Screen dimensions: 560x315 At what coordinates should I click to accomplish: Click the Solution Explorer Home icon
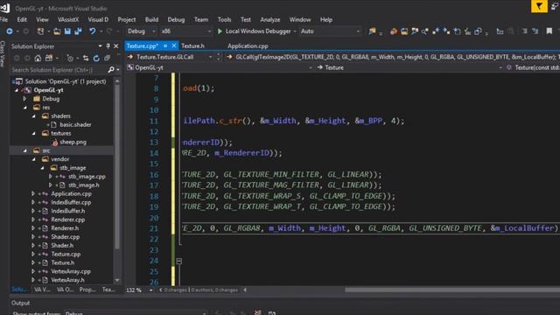38,59
